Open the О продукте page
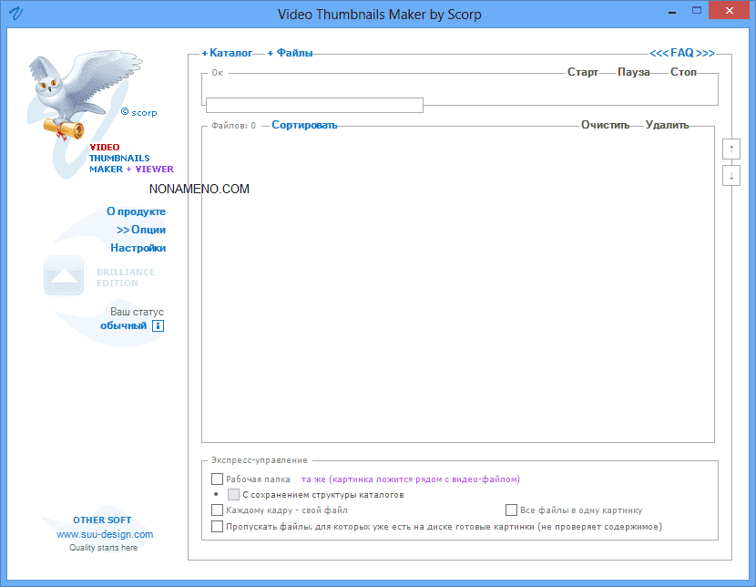Image resolution: width=756 pixels, height=587 pixels. point(136,211)
